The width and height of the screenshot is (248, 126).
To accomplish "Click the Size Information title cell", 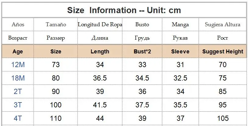I will pos(124,10).
